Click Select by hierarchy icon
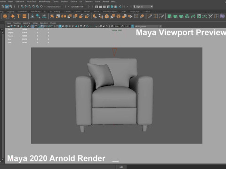Viewport: 226px width, 169px height. [x=3, y=7]
